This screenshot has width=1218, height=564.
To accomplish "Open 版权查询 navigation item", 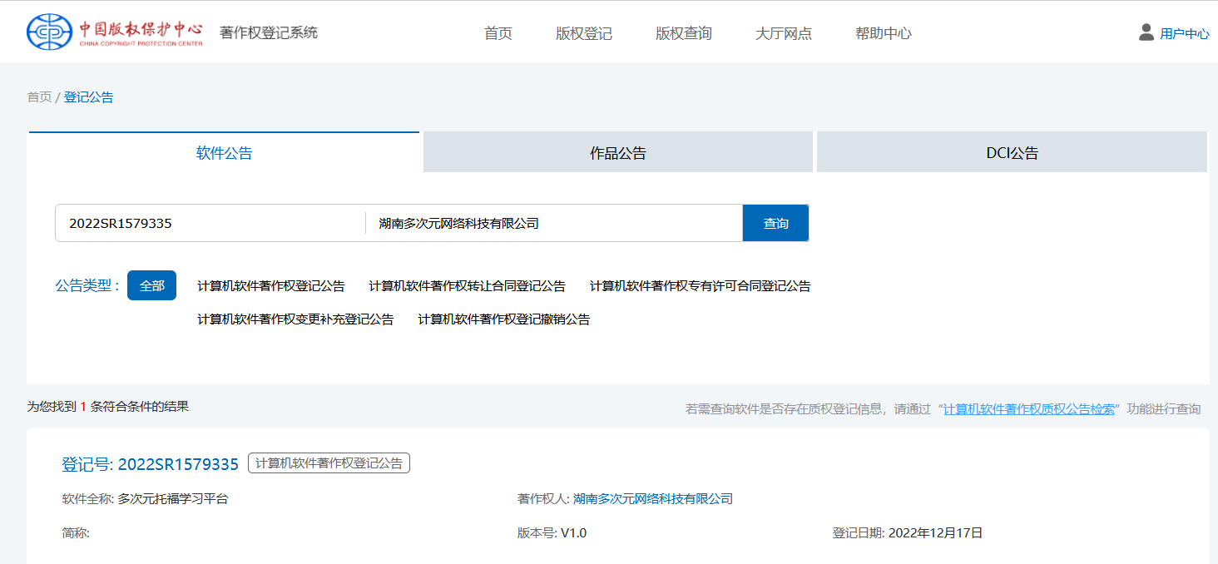I will coord(684,33).
